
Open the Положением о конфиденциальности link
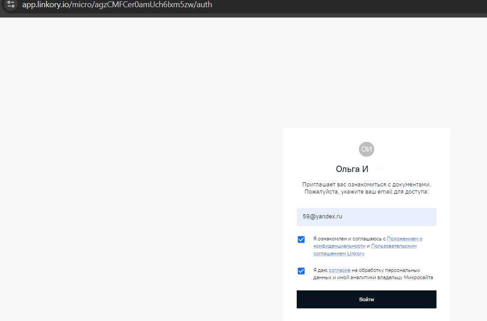[x=404, y=239]
